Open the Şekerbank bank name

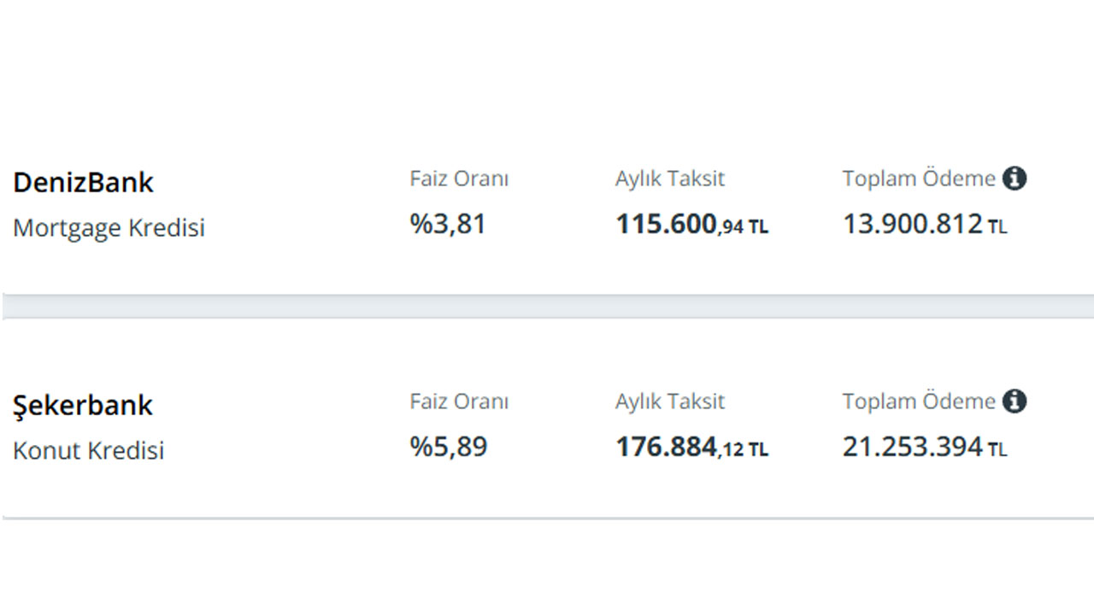(83, 405)
